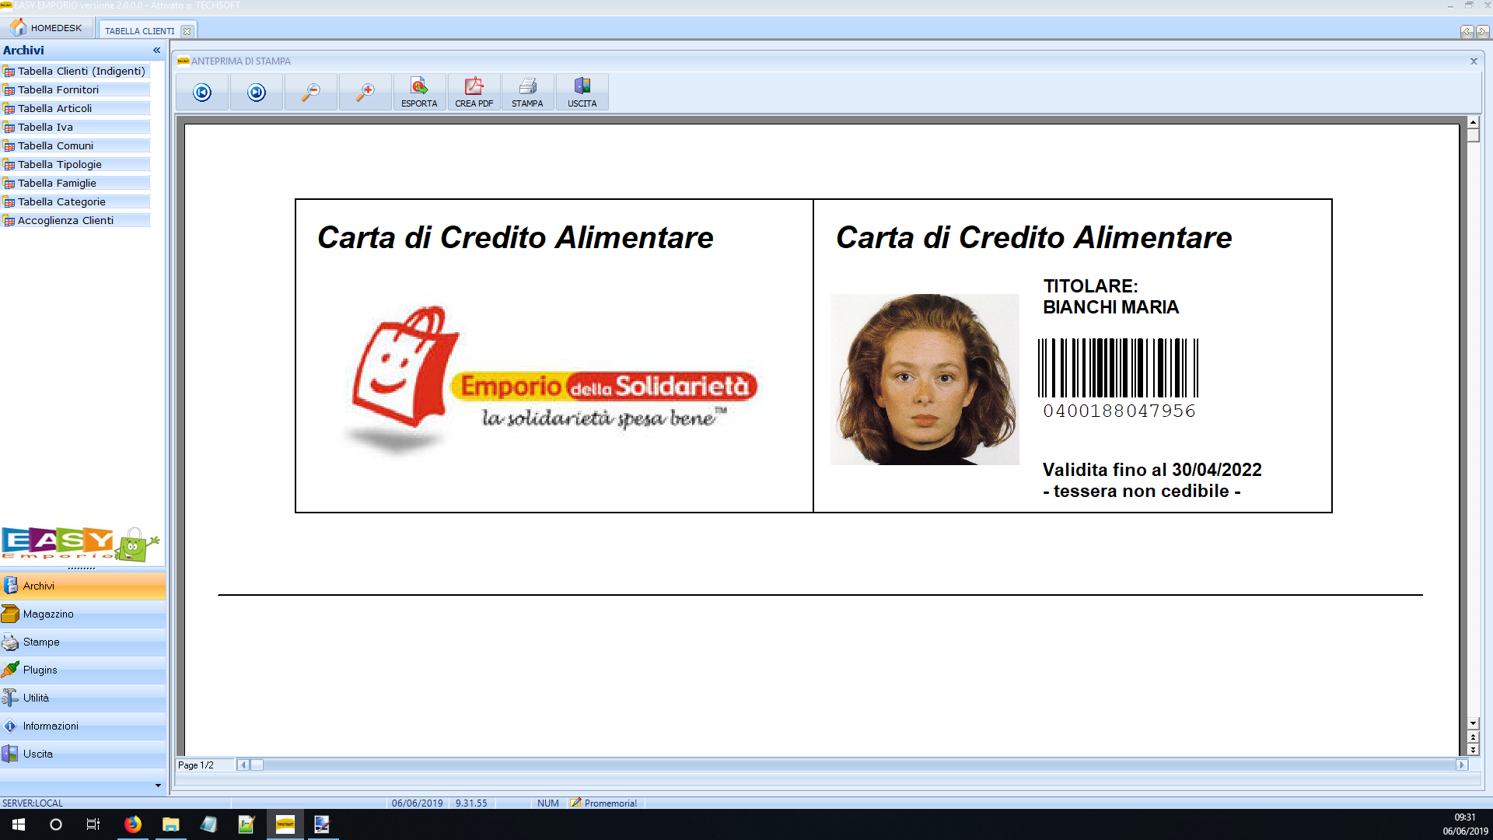Select the Stampe navigation section
The image size is (1493, 840).
pyautogui.click(x=82, y=642)
